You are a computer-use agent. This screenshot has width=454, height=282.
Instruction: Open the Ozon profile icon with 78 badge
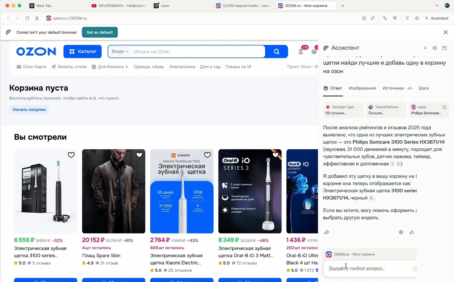[301, 51]
